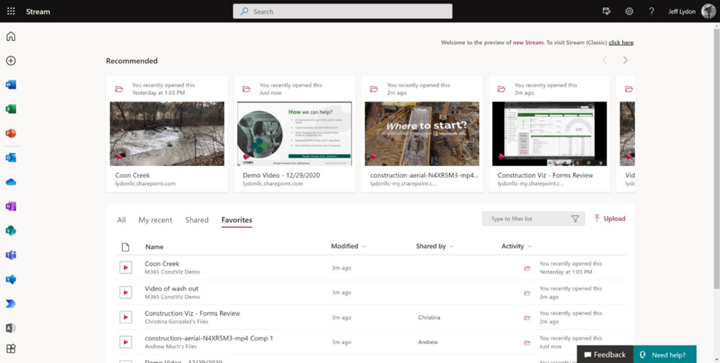Open Microsoft Teams from sidebar

click(x=11, y=255)
